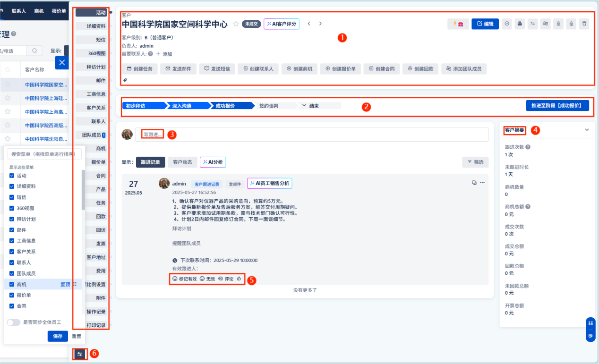Uncheck the 工商信息 menu checkbox
The height and width of the screenshot is (364, 599).
coord(12,241)
